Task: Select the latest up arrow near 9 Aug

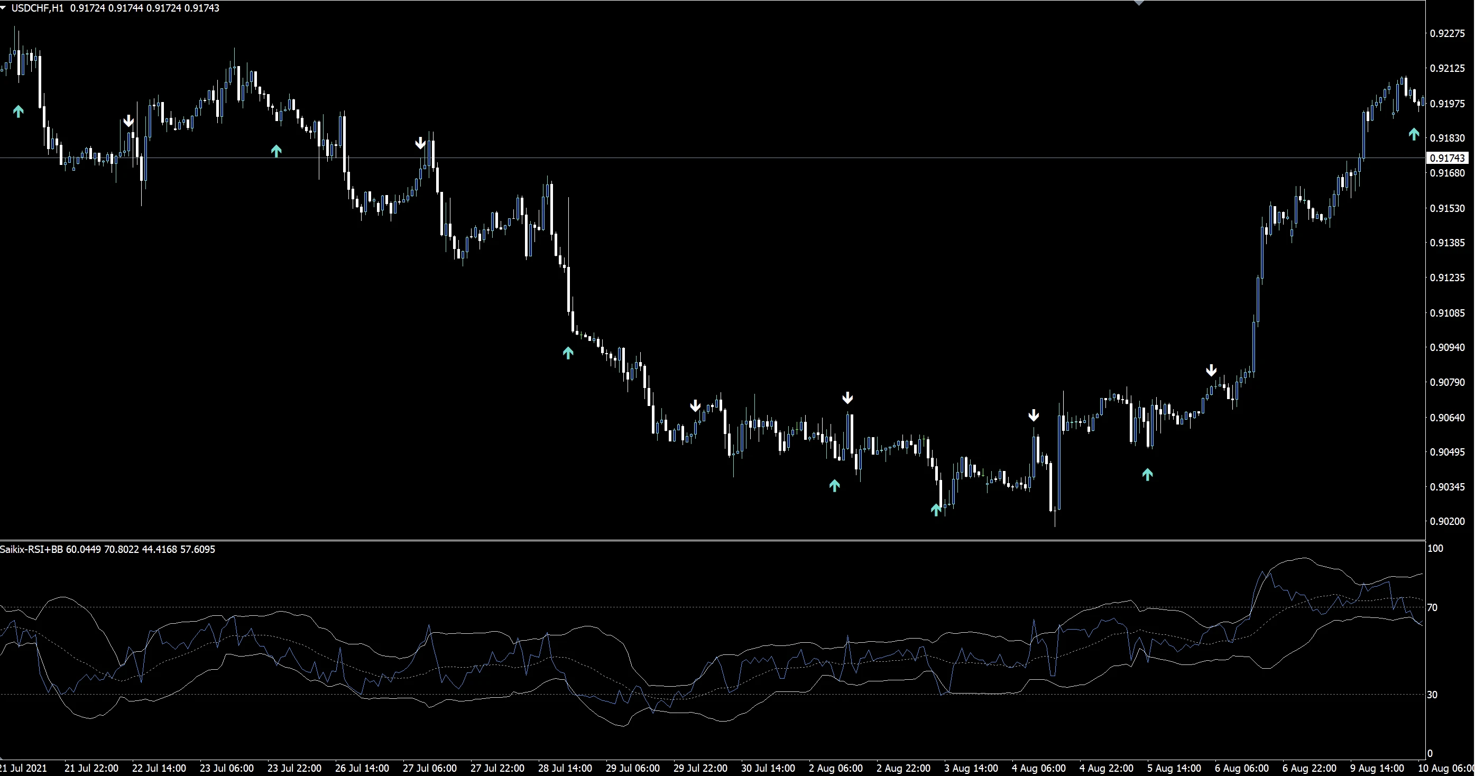Action: 1414,135
